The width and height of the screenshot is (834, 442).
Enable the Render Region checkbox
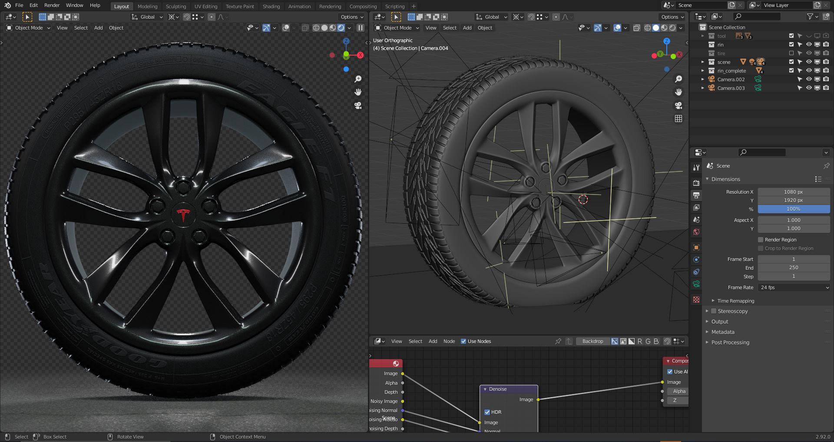(x=761, y=240)
